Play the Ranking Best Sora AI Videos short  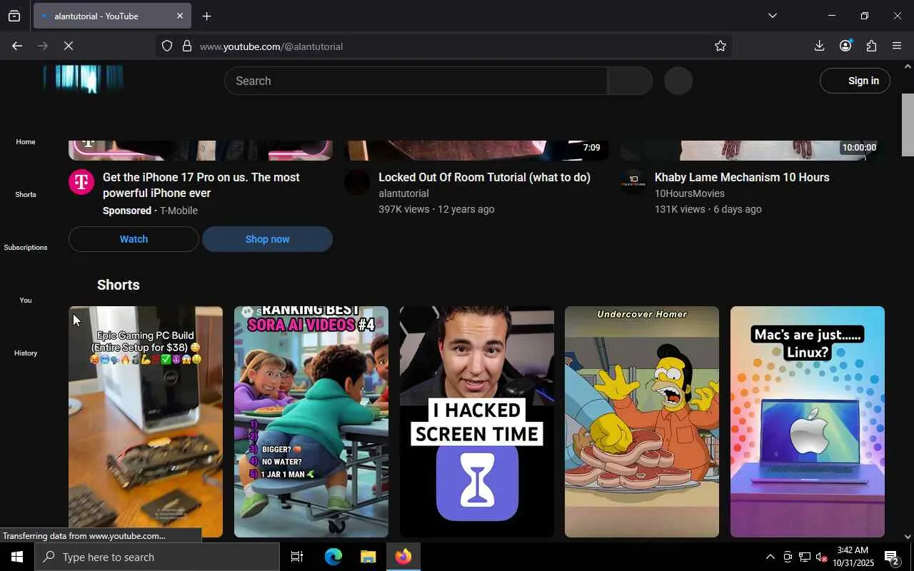tap(311, 421)
